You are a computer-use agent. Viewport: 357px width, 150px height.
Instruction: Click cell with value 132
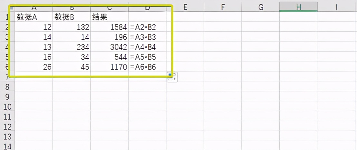point(72,27)
